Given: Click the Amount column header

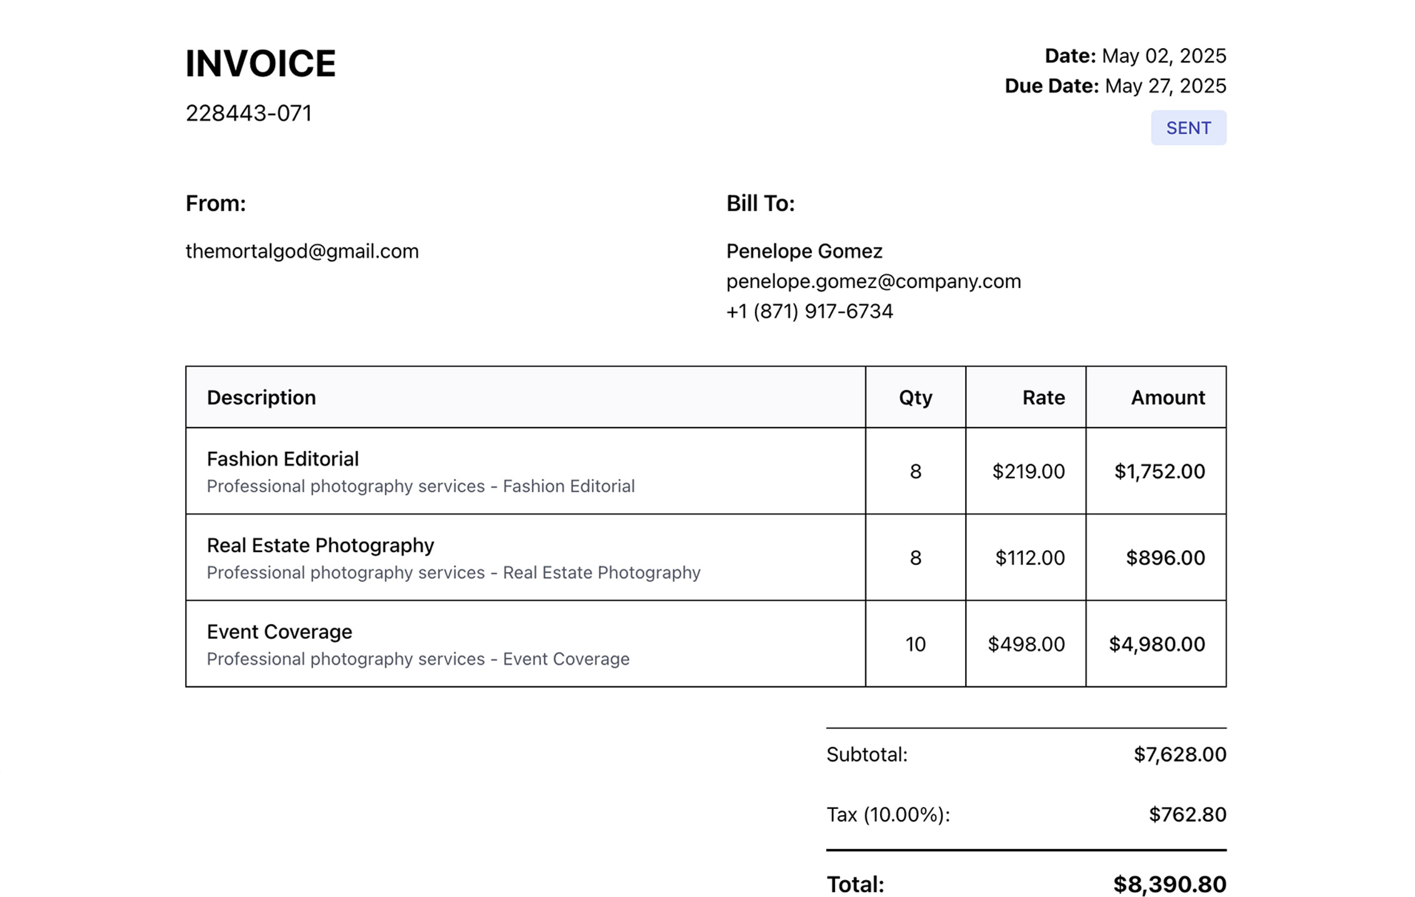Looking at the screenshot, I should click(1167, 398).
